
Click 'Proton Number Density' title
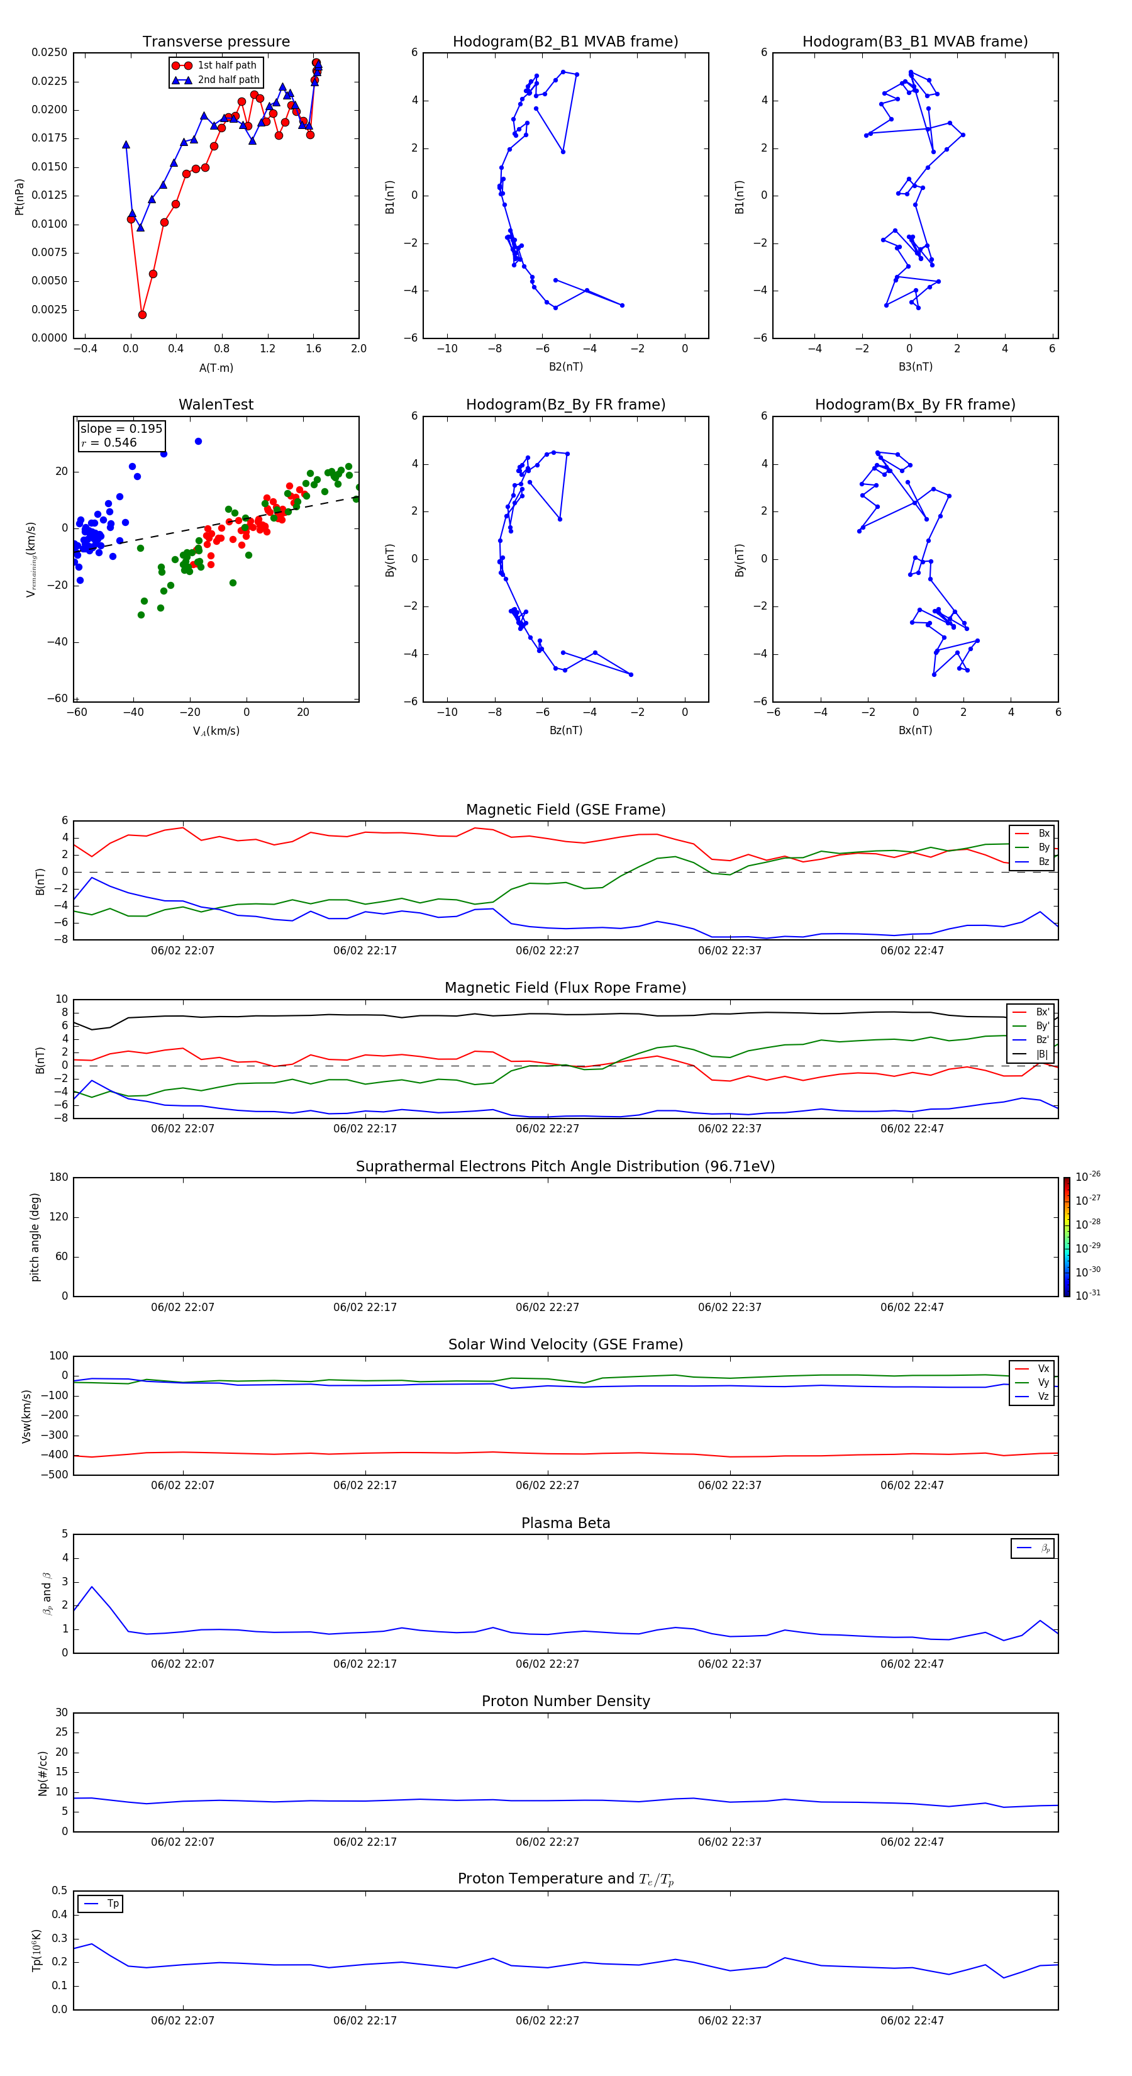tap(565, 1701)
